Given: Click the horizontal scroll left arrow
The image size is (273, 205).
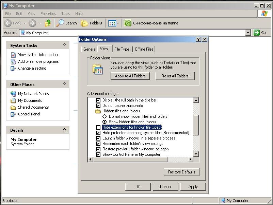Looking at the screenshot, I should pos(90,159).
